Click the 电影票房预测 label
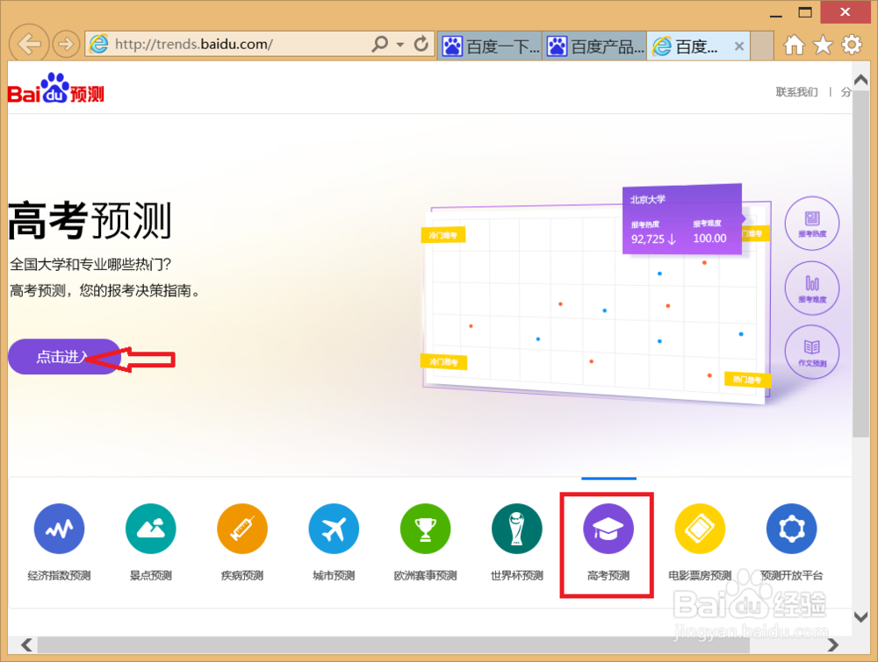The height and width of the screenshot is (662, 878). [700, 575]
